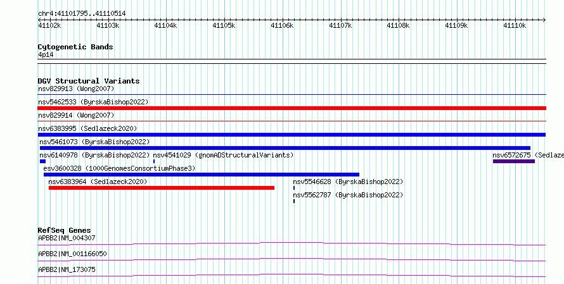Click the 41110k ruler position

pyautogui.click(x=515, y=25)
